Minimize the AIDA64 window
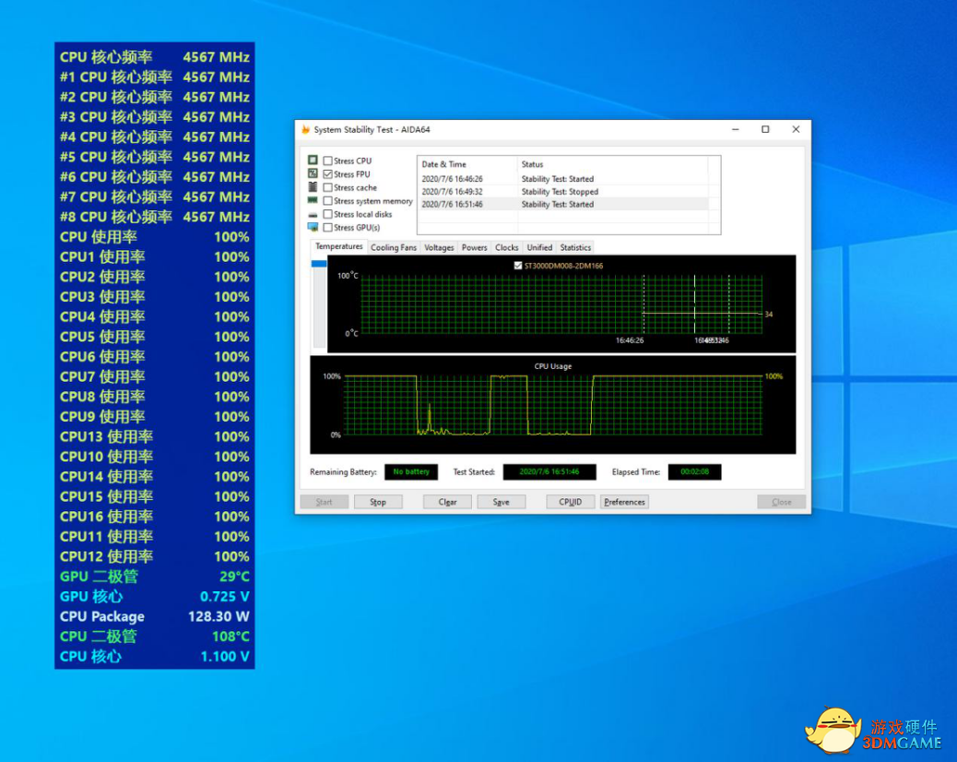The image size is (957, 762). pos(736,129)
